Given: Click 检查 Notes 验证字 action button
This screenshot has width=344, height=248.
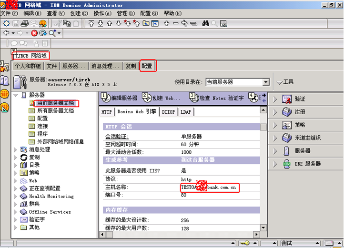Looking at the screenshot, I should (x=217, y=98).
